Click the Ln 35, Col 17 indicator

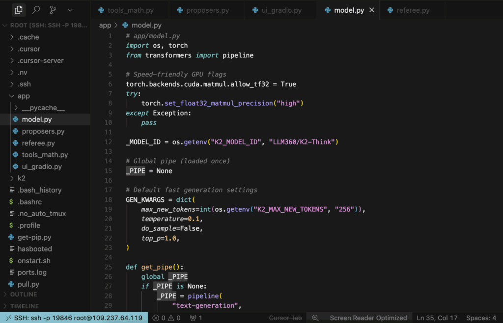click(437, 318)
